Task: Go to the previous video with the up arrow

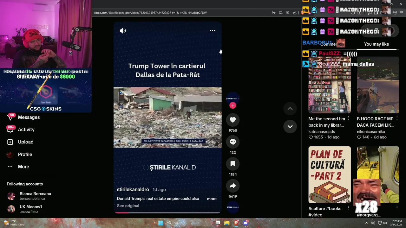Action: click(290, 109)
